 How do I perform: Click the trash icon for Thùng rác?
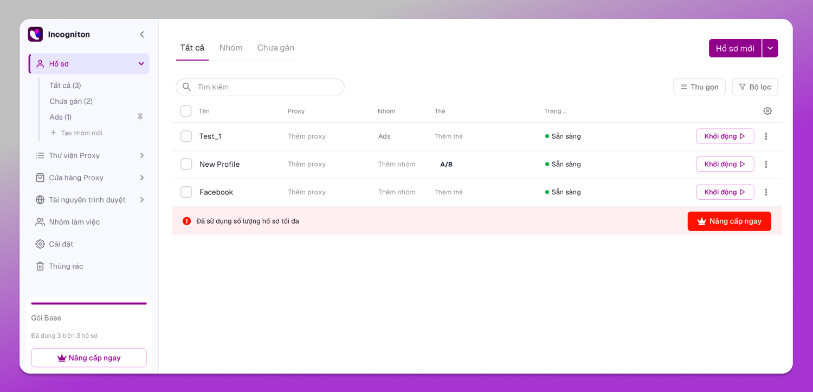coord(40,266)
